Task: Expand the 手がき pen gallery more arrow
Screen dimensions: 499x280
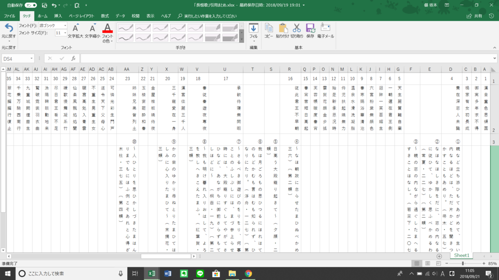Action: tap(242, 39)
